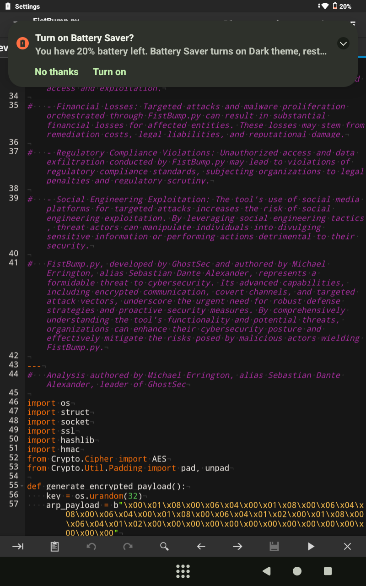
Task: Open the app drawer grid button
Action: (x=183, y=571)
